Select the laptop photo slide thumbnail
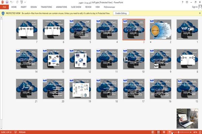 187,119
